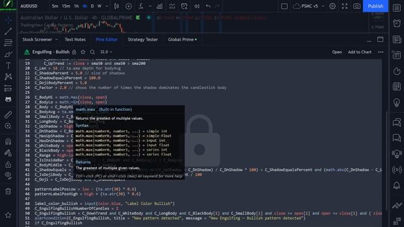Maximize the bottom panel
The width and height of the screenshot is (404, 227).
pyautogui.click(x=380, y=39)
